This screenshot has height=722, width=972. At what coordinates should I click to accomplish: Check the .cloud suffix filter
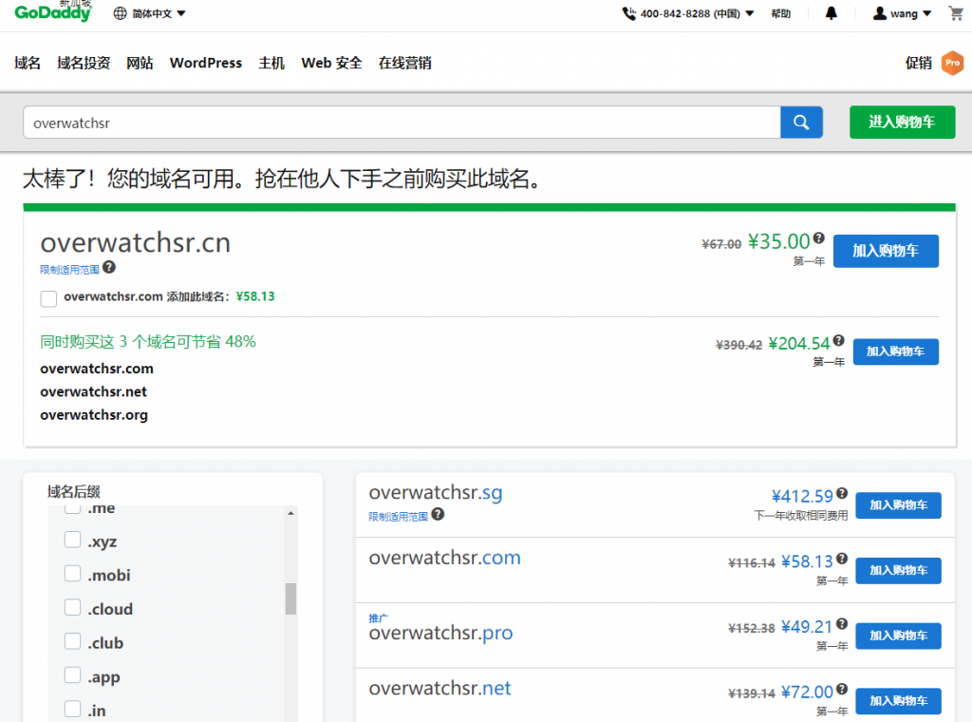pos(72,607)
